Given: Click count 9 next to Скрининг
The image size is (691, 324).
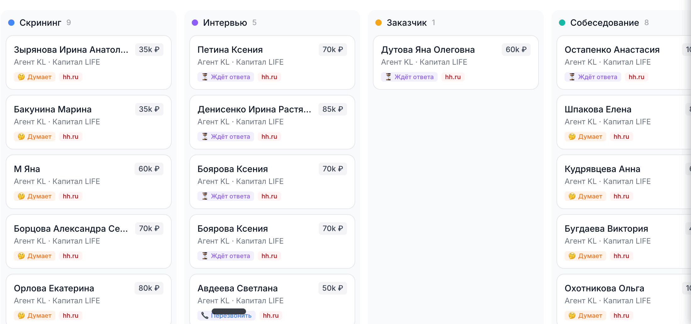Looking at the screenshot, I should tap(69, 23).
